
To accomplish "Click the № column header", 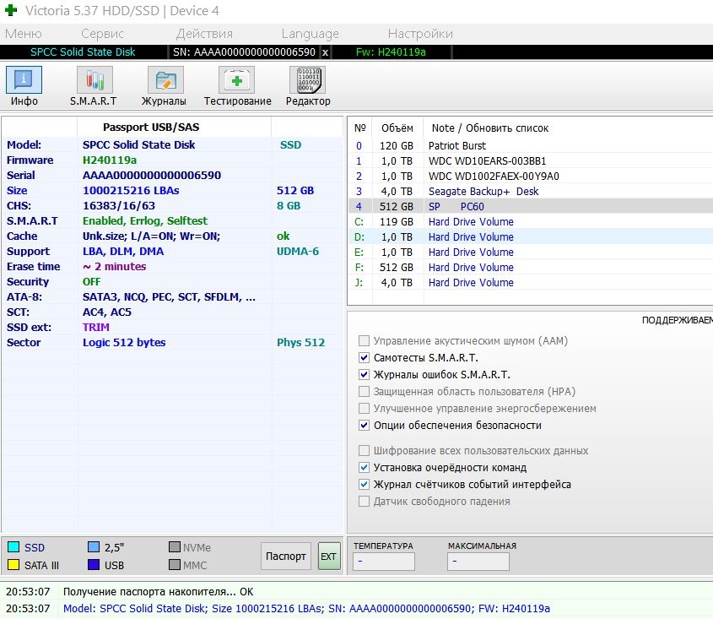I will [x=360, y=128].
